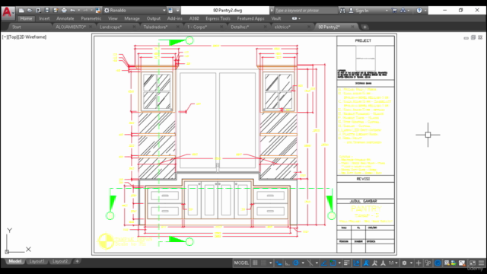Toggle ortho mode in status bar
This screenshot has width=487, height=274.
[x=288, y=263]
